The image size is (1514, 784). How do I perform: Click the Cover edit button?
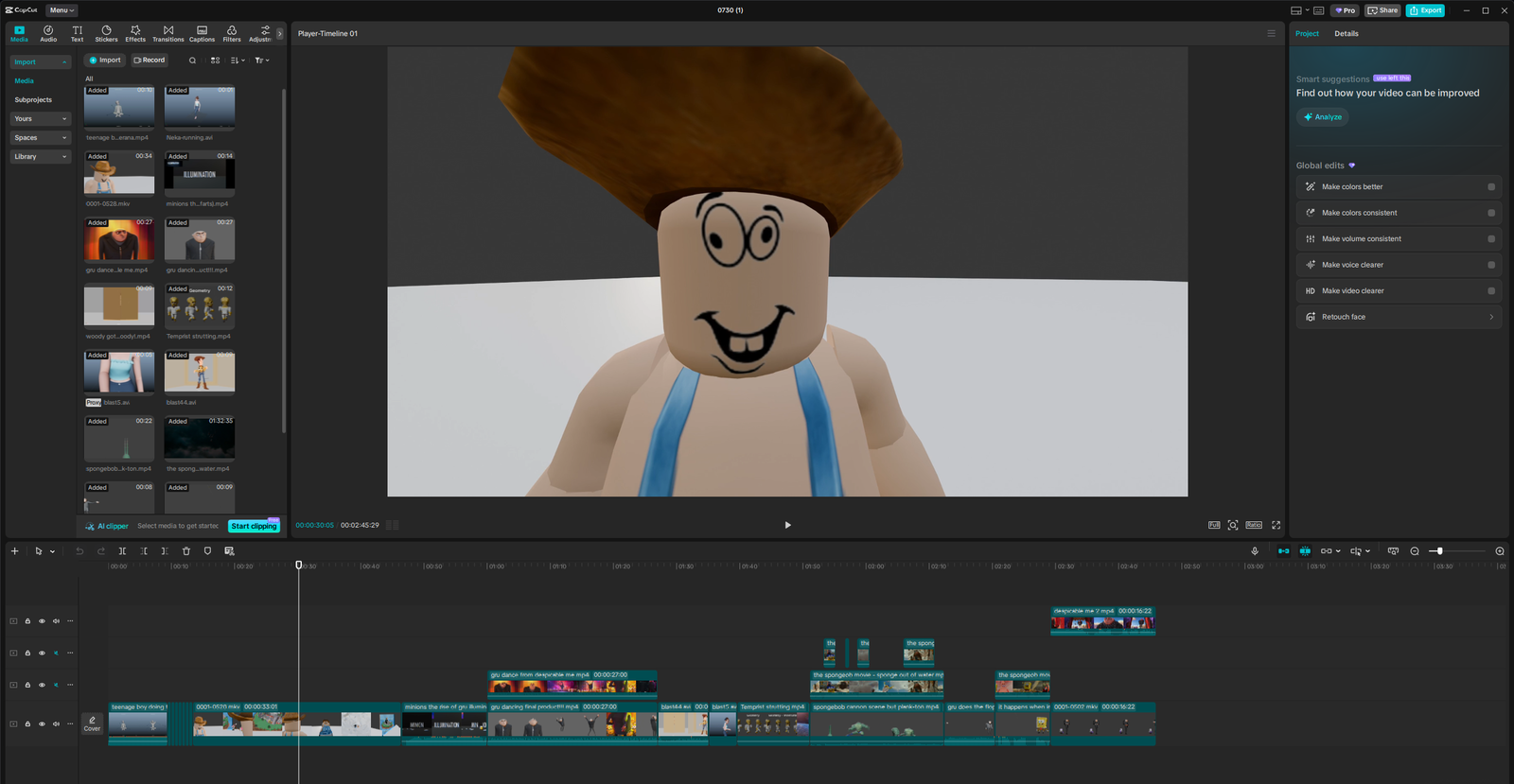coord(92,723)
